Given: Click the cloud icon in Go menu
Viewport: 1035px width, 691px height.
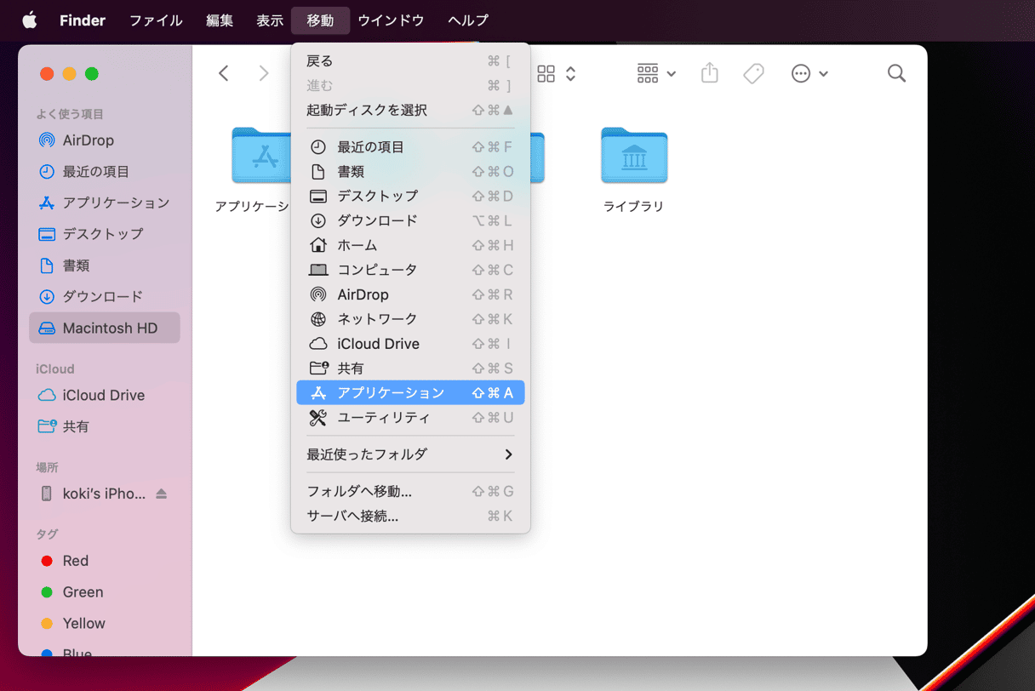Looking at the screenshot, I should click(x=318, y=344).
